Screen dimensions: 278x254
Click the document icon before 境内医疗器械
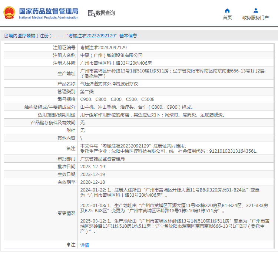[6, 36]
